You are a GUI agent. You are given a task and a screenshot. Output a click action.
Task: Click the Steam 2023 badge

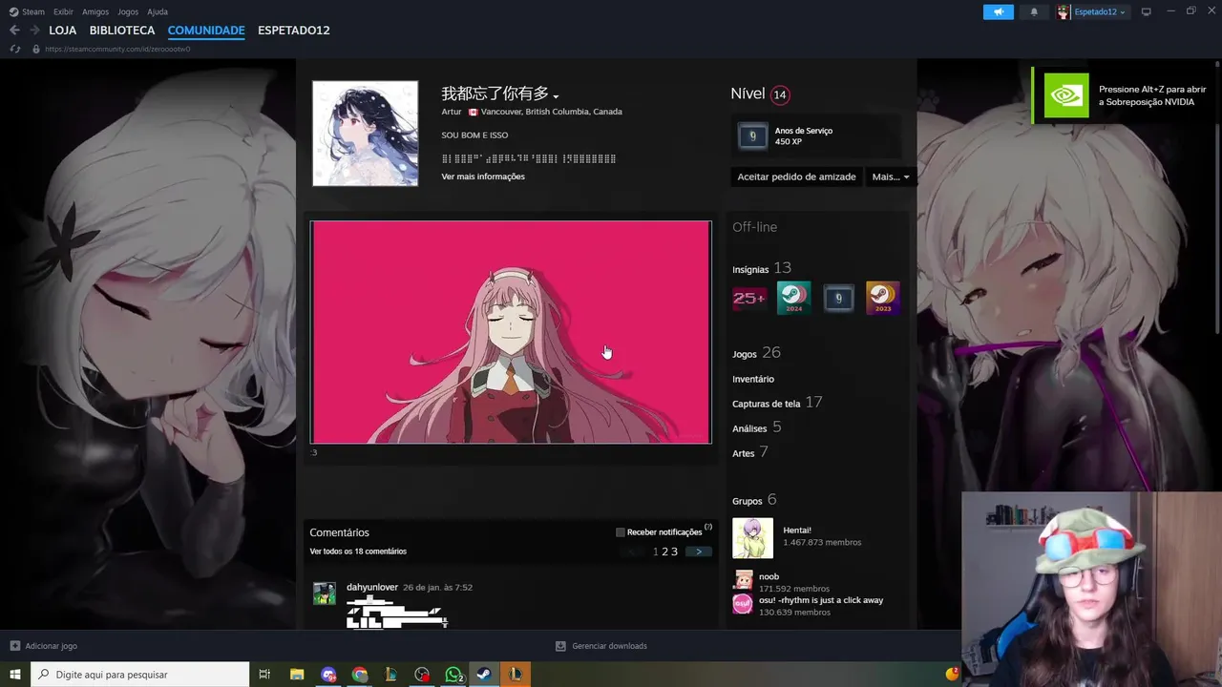click(883, 299)
